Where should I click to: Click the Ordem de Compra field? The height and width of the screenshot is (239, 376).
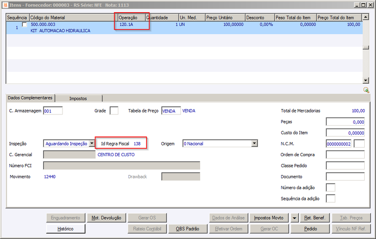tap(345, 154)
